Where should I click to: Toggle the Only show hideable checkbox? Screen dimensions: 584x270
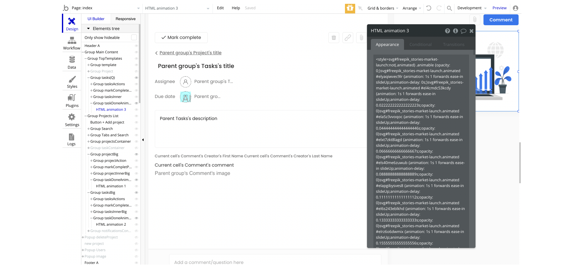point(134,38)
